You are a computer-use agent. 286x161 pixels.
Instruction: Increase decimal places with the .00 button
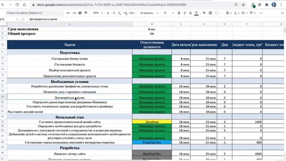(x=125, y=13)
